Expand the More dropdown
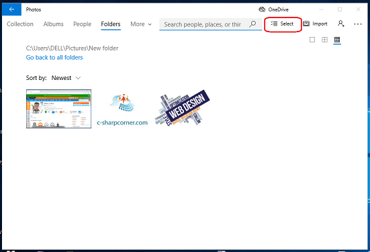The image size is (370, 252). (x=141, y=24)
